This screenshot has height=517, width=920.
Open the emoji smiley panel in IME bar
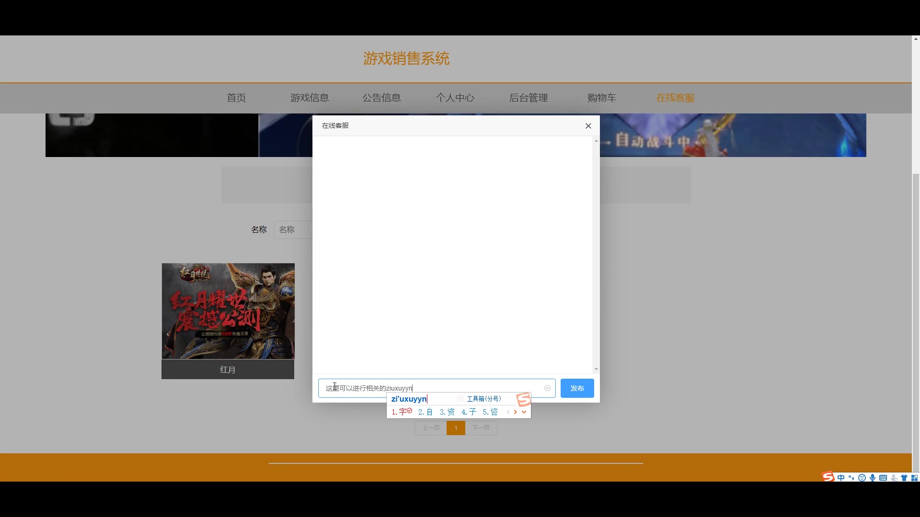(862, 478)
